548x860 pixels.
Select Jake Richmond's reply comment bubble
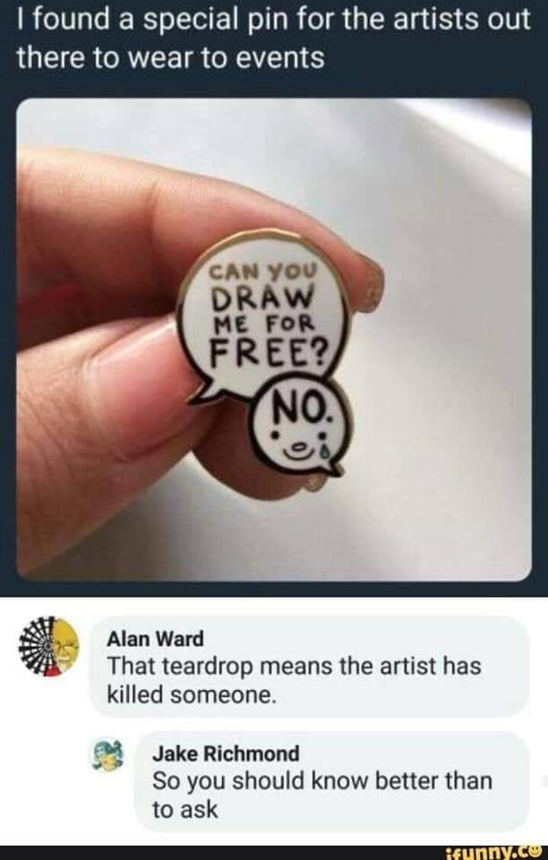tap(332, 781)
